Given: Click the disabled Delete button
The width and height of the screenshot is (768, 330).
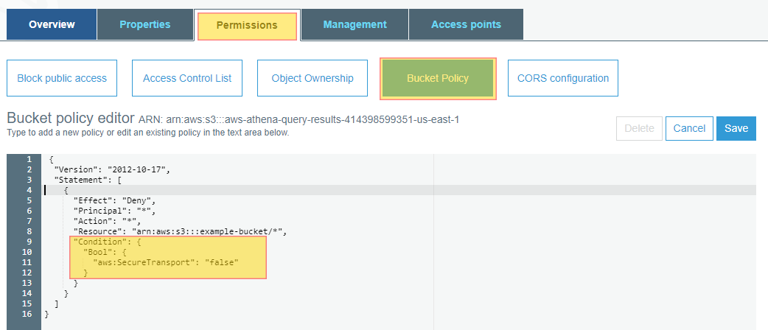Looking at the screenshot, I should [x=639, y=128].
